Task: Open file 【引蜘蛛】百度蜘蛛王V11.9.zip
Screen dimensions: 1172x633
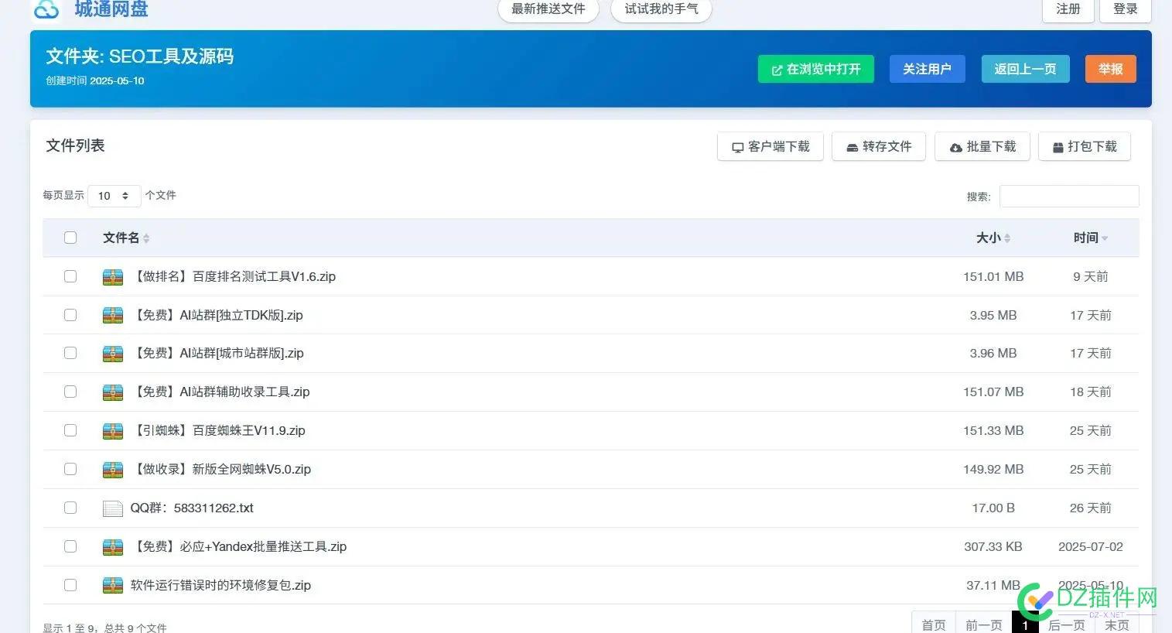Action: 218,430
